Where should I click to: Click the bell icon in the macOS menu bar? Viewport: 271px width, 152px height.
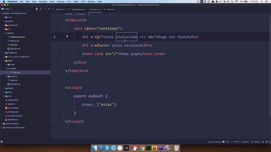pyautogui.click(x=213, y=2)
